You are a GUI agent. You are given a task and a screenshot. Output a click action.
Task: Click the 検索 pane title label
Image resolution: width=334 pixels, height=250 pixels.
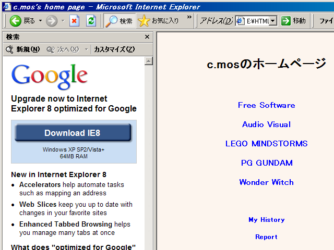(13, 37)
